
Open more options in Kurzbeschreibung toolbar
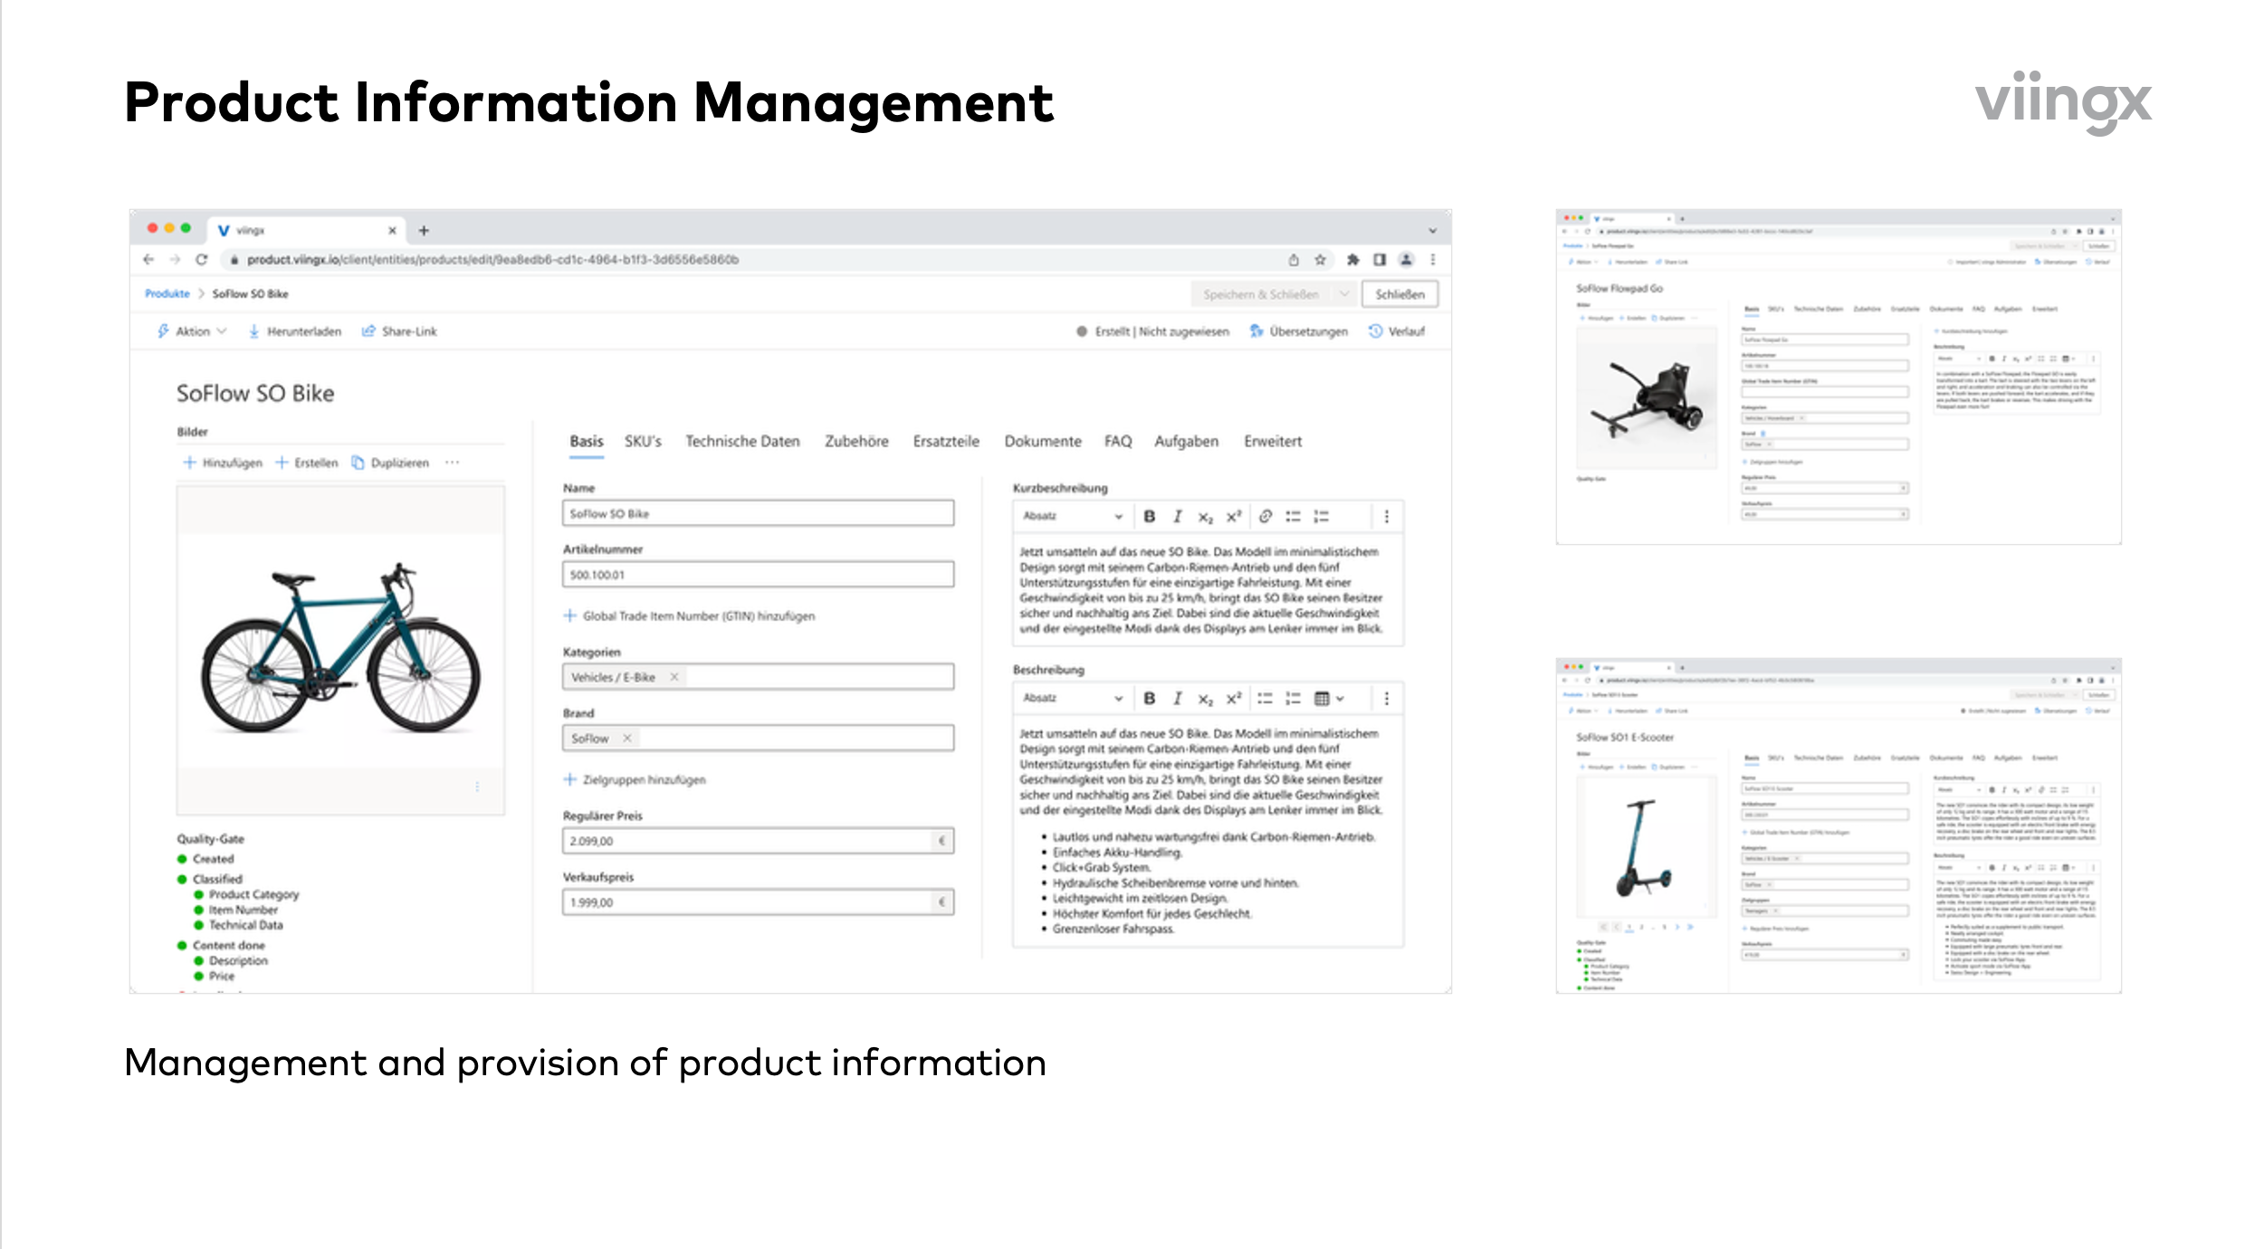coord(1386,517)
